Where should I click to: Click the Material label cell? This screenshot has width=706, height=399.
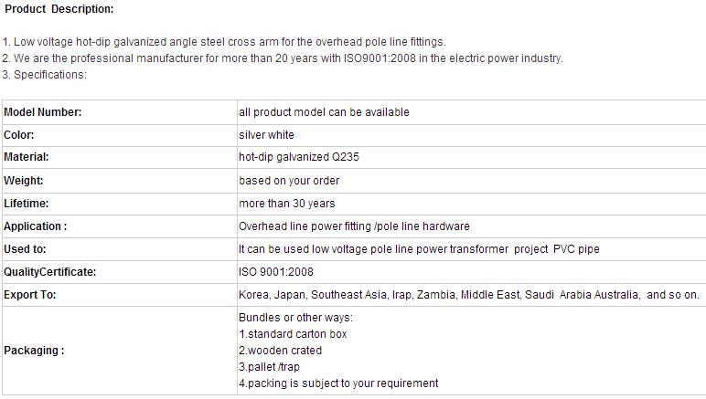click(x=120, y=157)
